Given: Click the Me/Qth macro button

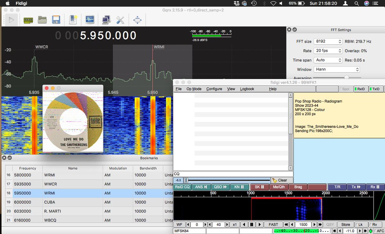Looking at the screenshot, I should click(x=279, y=187).
